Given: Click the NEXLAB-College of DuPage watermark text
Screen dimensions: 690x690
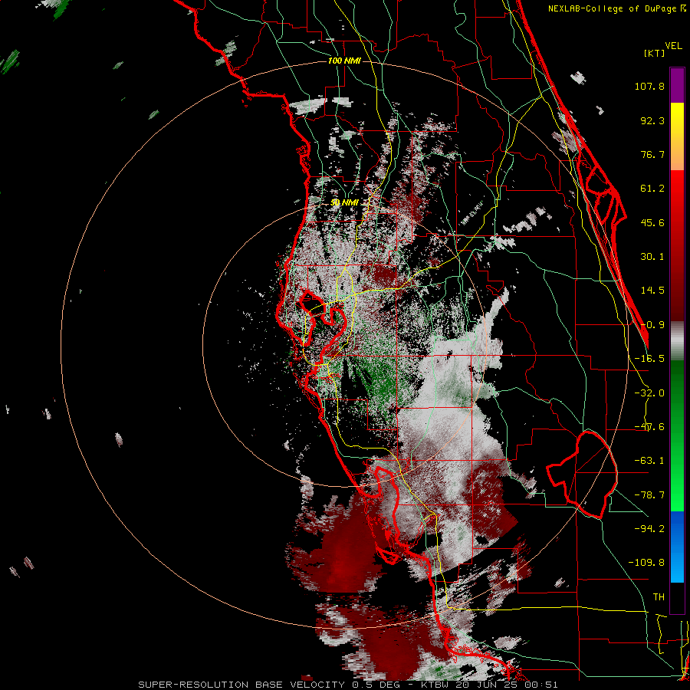Looking at the screenshot, I should (616, 8).
